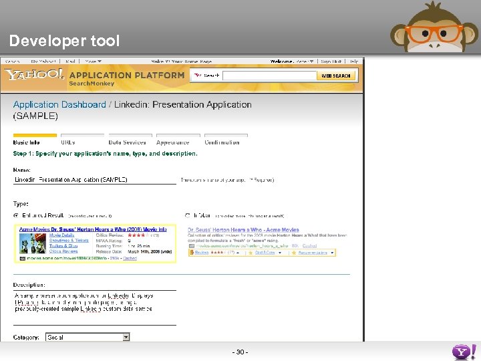Click the Help link in the top bar

[354, 62]
